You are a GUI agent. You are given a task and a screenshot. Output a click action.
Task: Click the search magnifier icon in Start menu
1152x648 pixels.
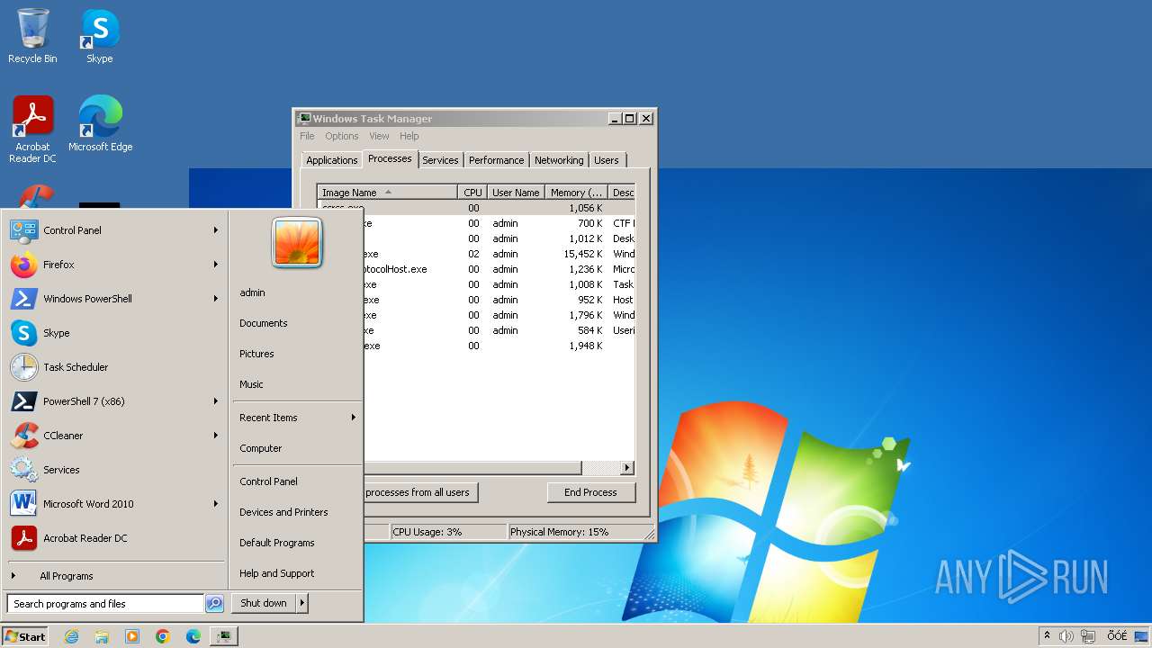coord(214,604)
